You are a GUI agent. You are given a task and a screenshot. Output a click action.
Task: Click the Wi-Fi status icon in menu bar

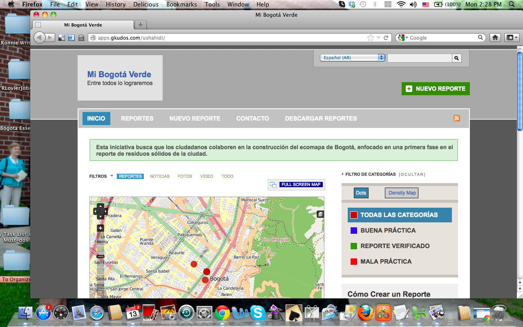coord(401,4)
